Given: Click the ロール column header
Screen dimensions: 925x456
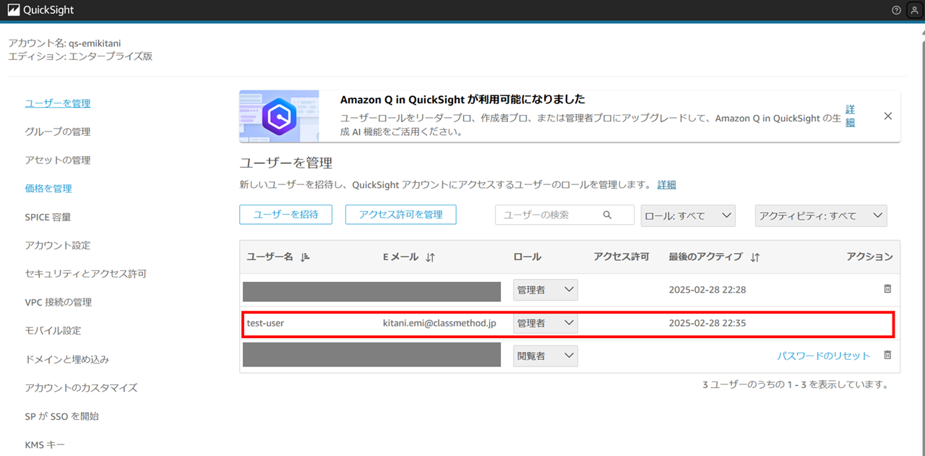Looking at the screenshot, I should (x=527, y=257).
